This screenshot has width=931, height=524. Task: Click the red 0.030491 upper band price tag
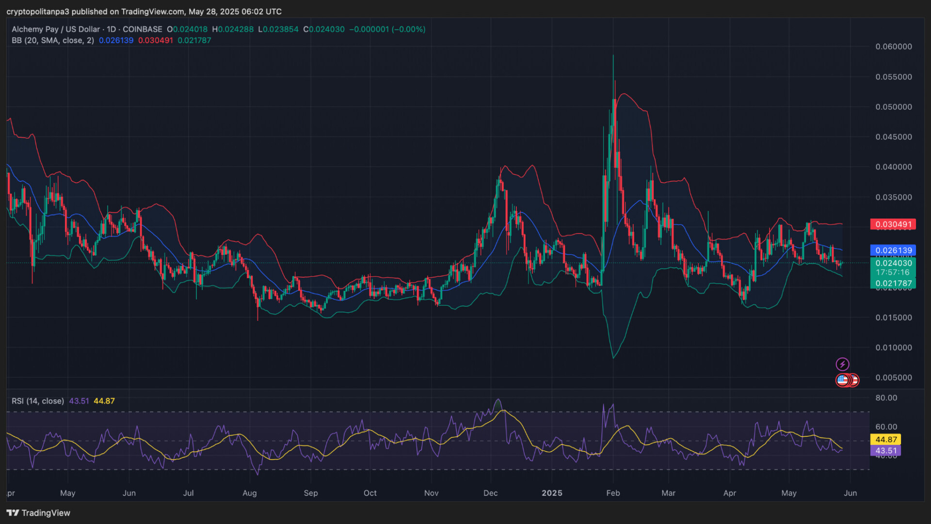tap(893, 224)
